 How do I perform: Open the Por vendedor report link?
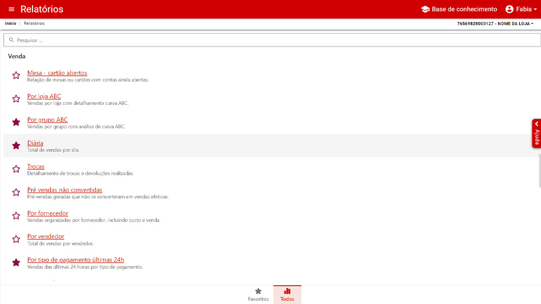pyautogui.click(x=45, y=236)
